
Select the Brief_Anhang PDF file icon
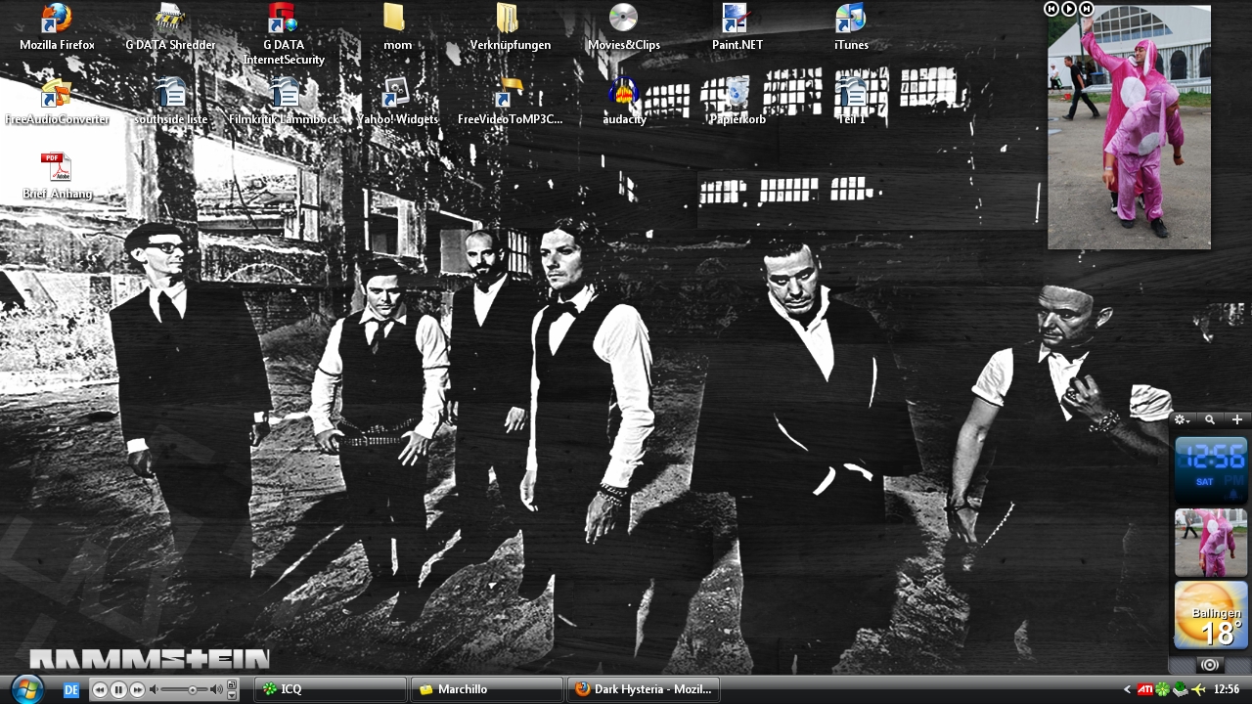pos(57,176)
